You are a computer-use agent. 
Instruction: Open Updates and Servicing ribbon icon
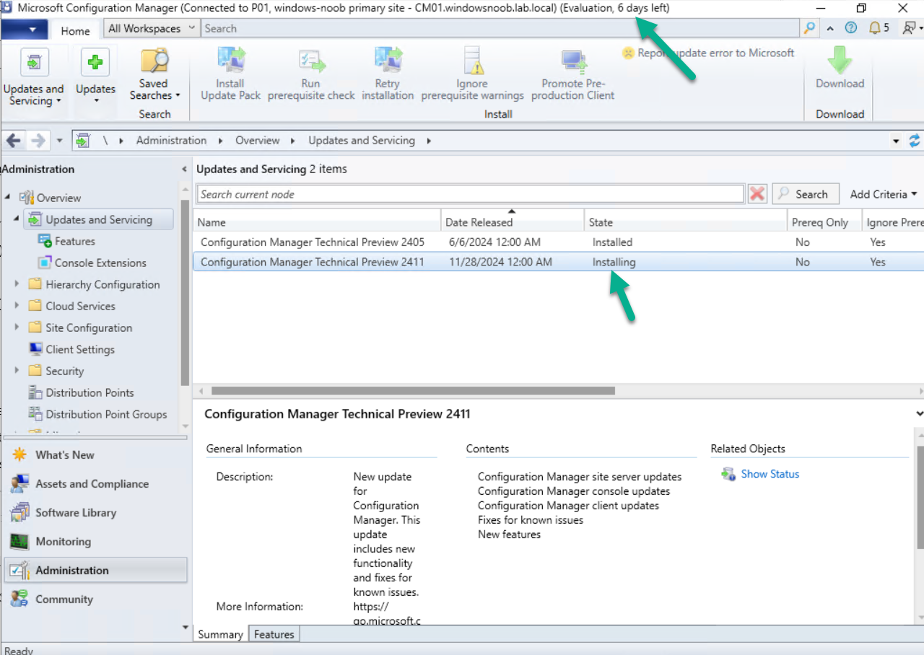pyautogui.click(x=34, y=63)
